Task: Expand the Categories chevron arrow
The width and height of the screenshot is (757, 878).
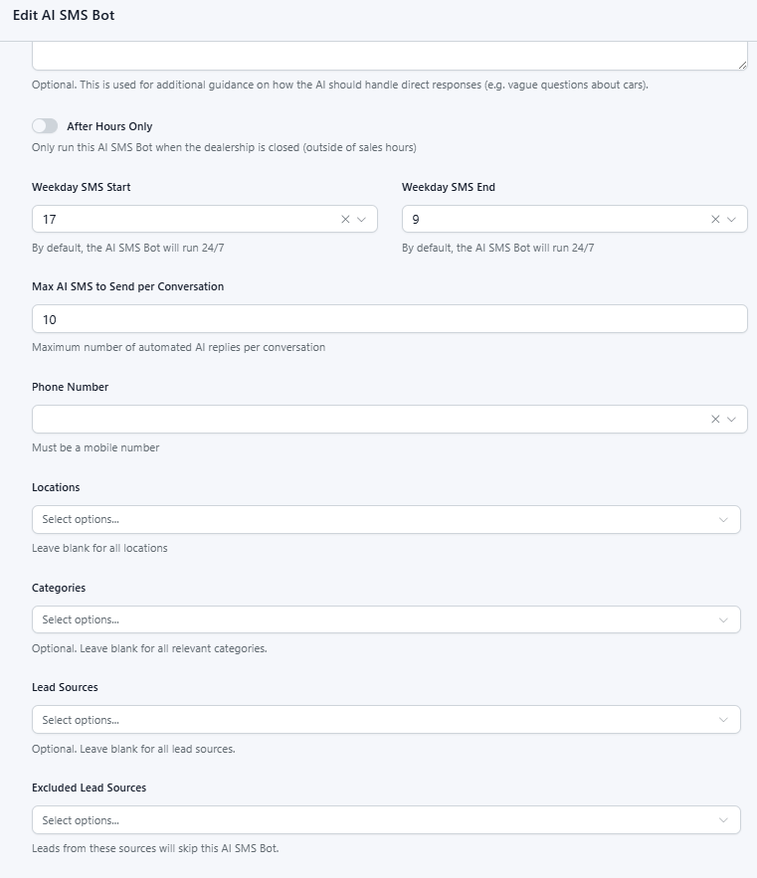Action: [x=723, y=619]
